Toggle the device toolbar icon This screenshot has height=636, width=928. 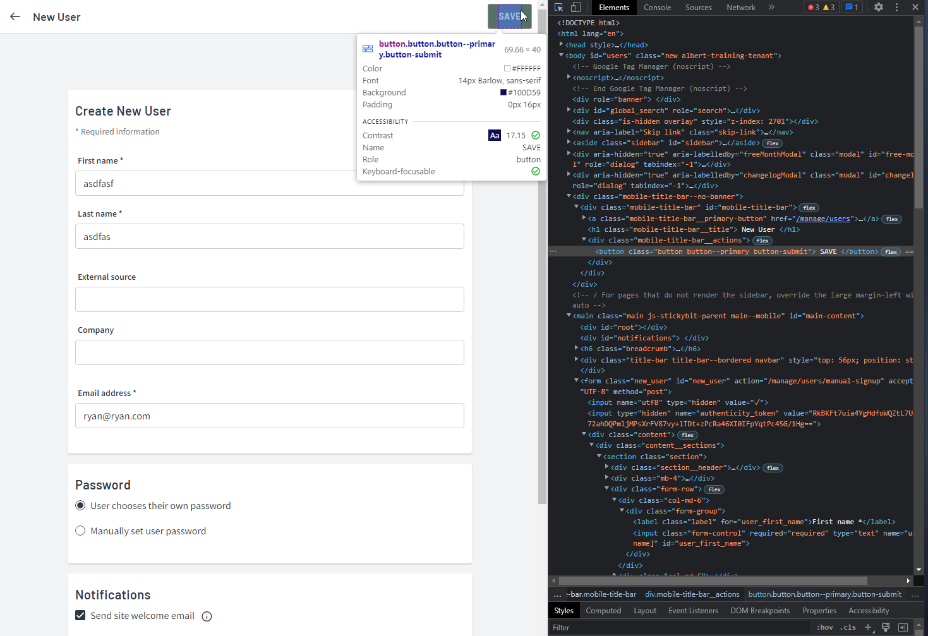[575, 8]
